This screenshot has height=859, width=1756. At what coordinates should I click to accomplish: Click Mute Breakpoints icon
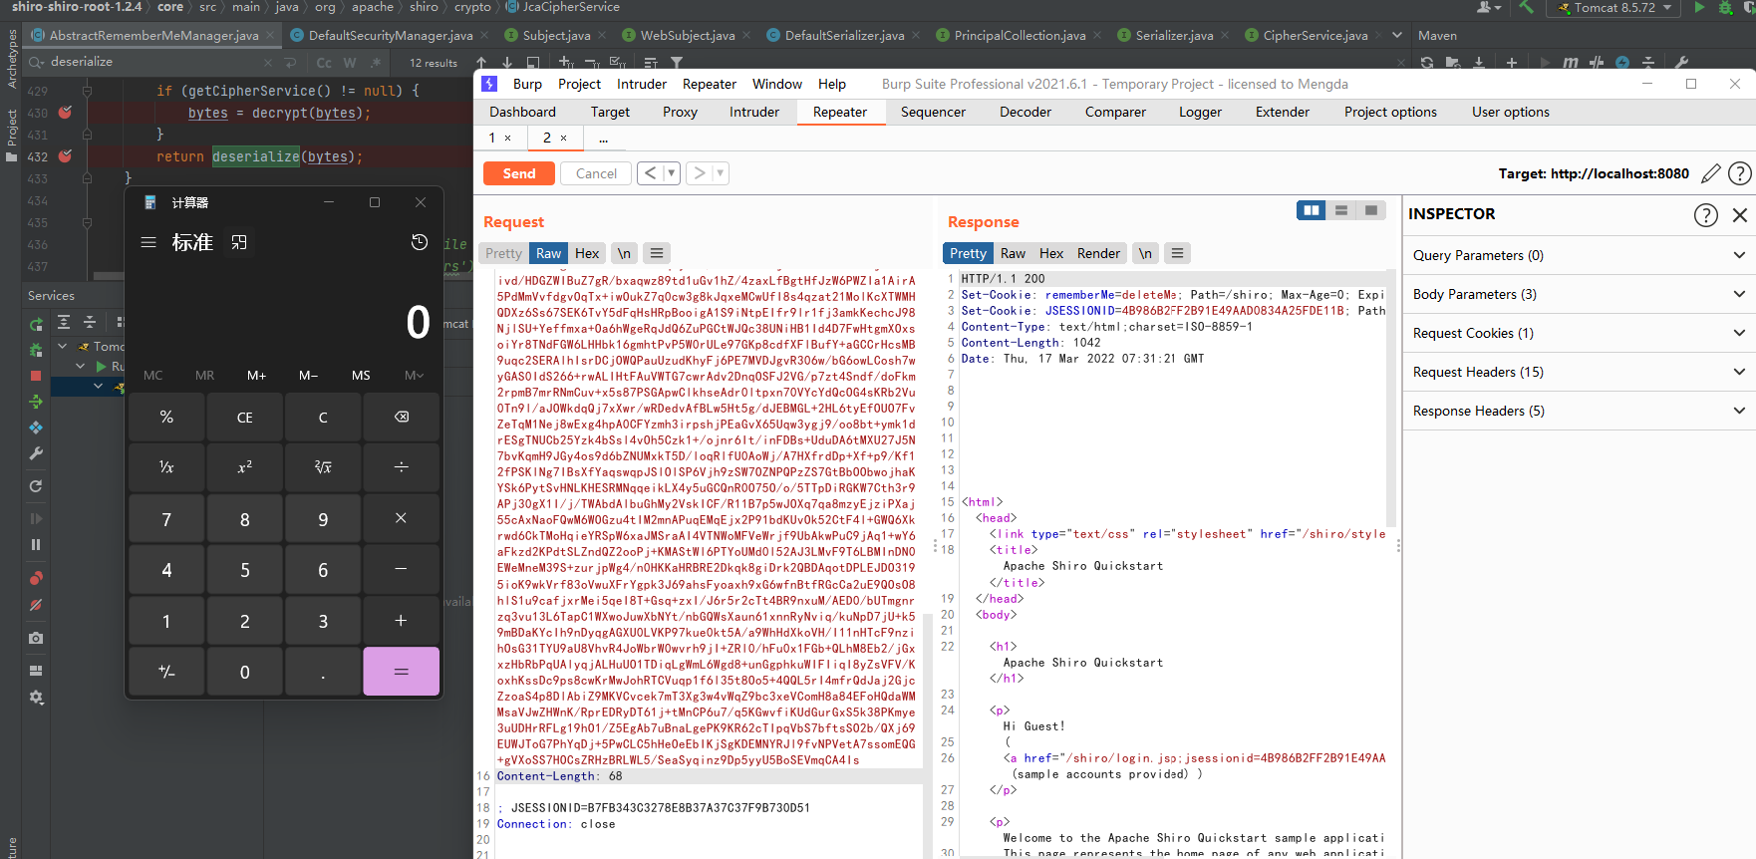(36, 605)
